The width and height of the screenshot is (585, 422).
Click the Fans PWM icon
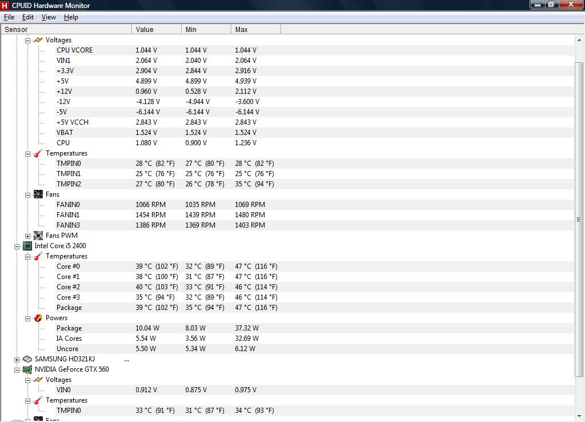(x=38, y=236)
